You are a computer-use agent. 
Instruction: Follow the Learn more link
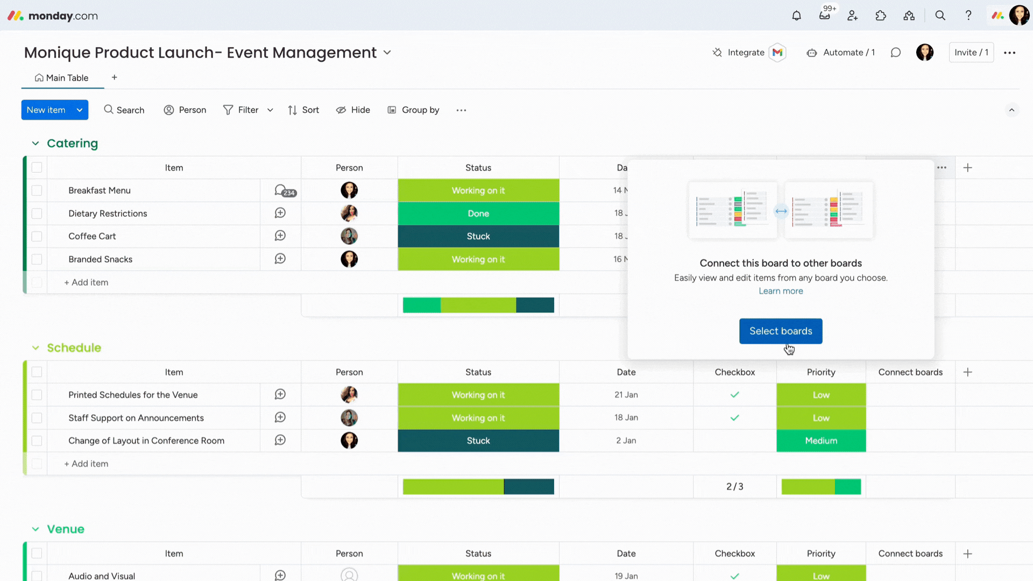click(781, 291)
